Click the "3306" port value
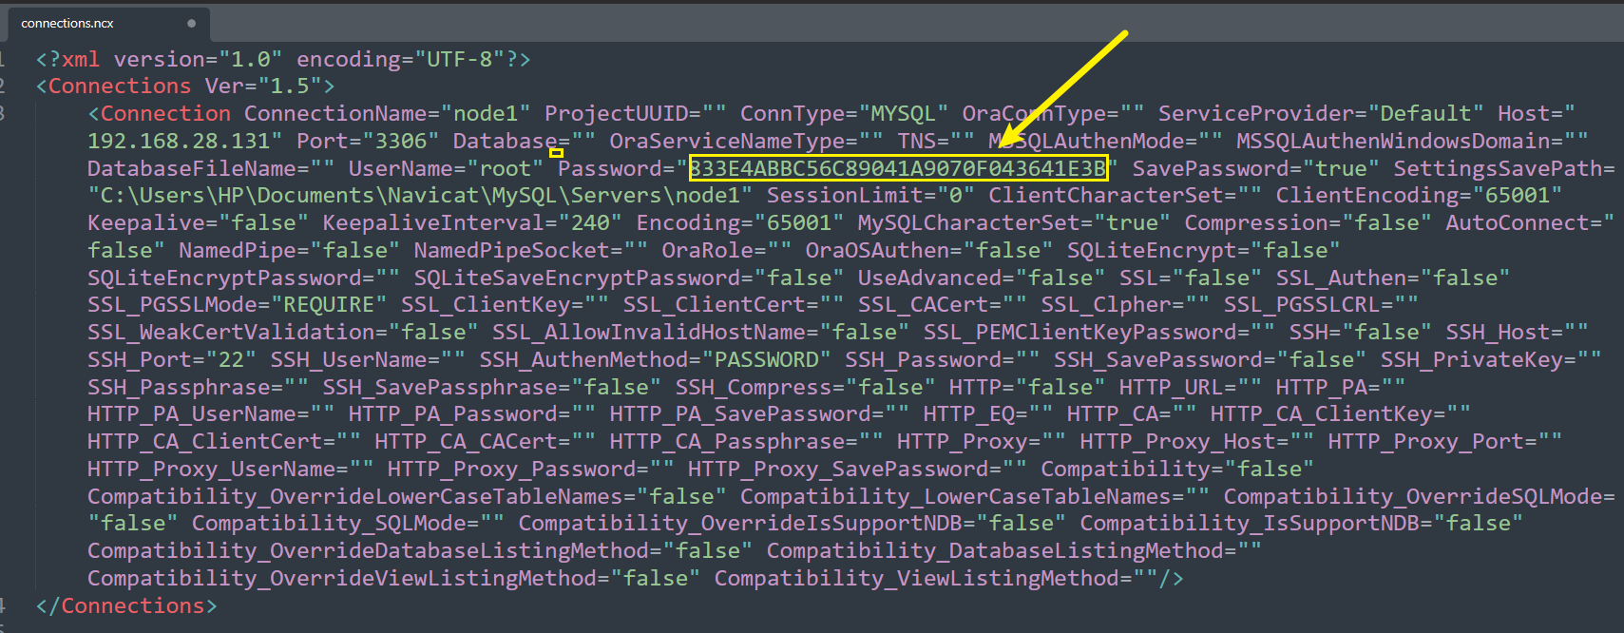Viewport: 1624px width, 633px height. [400, 141]
